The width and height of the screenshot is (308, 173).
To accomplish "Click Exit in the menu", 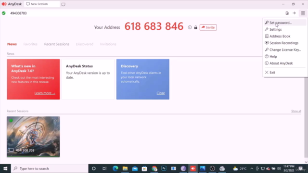I will [x=285, y=73].
